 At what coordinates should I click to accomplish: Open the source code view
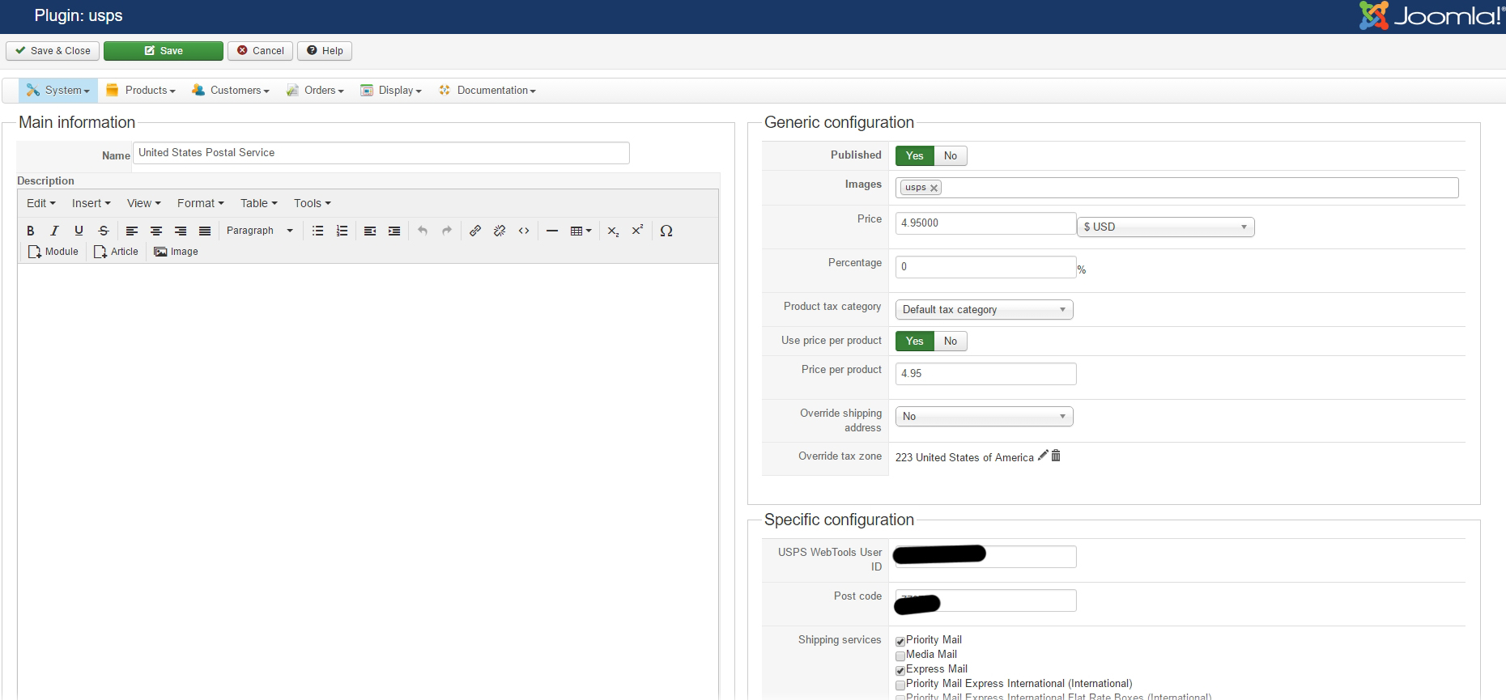point(524,231)
